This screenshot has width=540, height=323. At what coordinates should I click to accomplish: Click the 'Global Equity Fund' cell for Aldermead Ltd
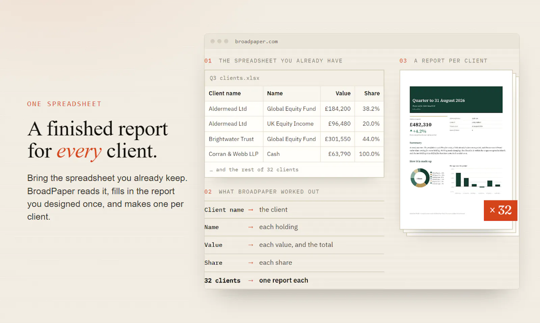[x=291, y=109]
